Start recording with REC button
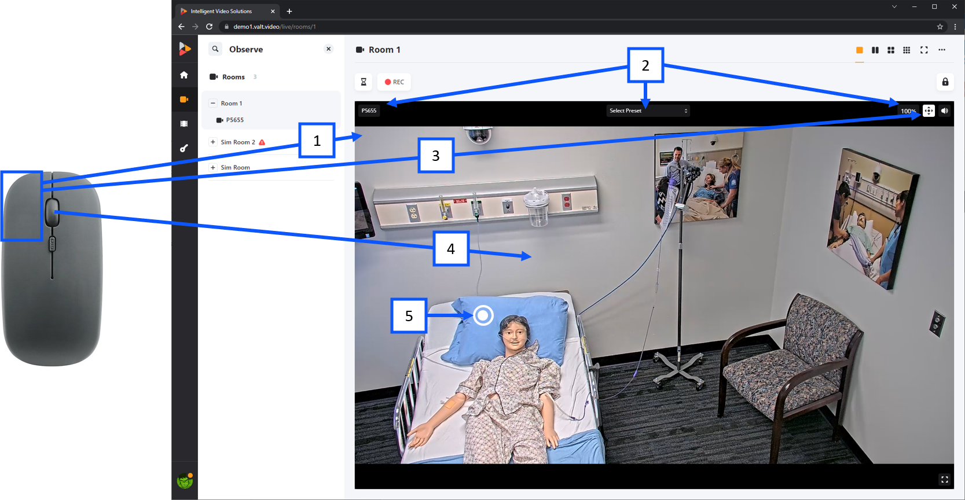The height and width of the screenshot is (500, 965). point(394,82)
